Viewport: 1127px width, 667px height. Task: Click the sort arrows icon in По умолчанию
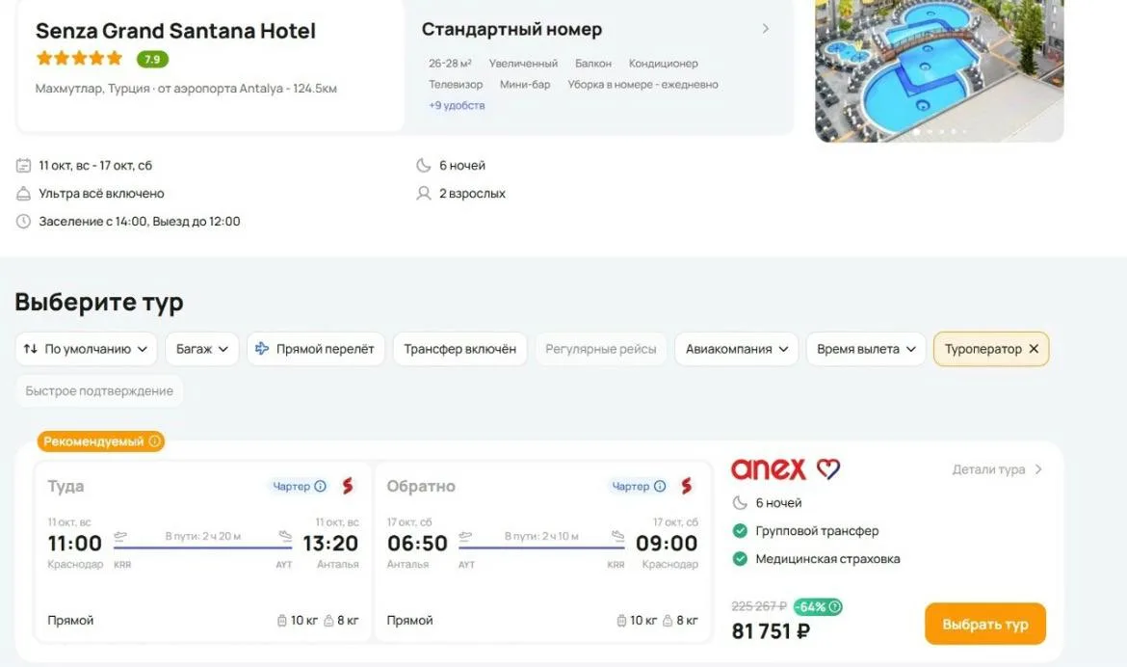pos(30,349)
